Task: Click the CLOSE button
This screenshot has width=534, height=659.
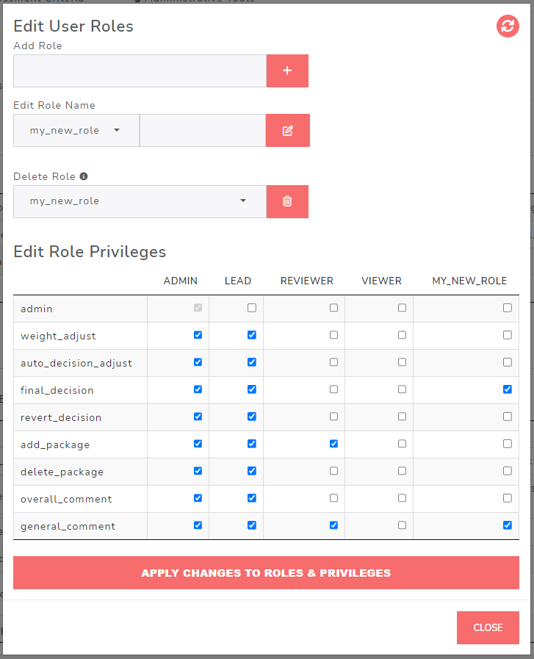Action: 488,627
